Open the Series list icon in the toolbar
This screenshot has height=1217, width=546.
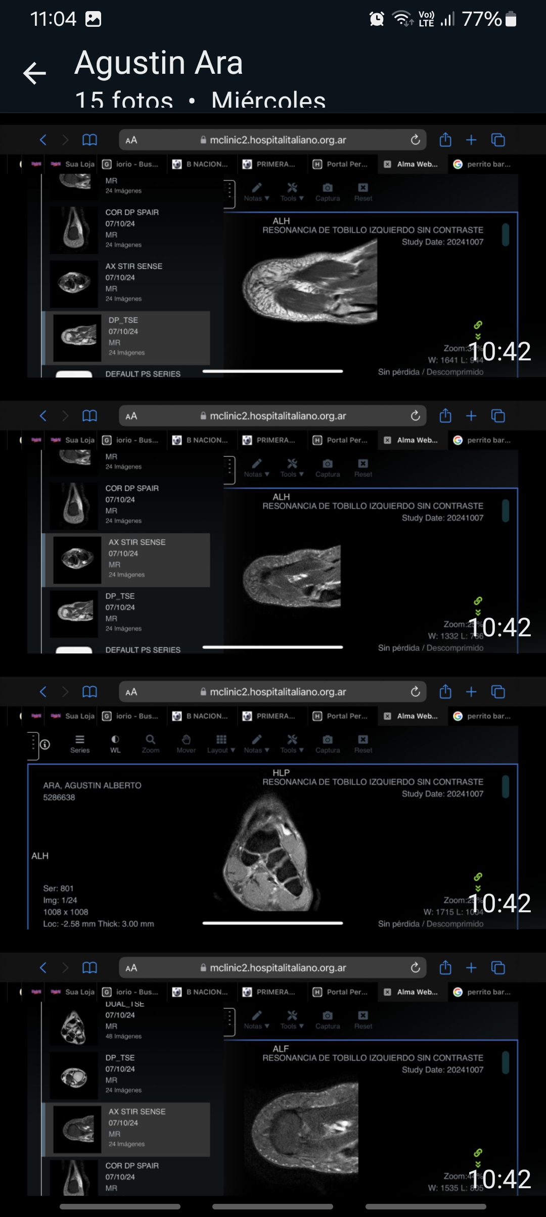point(80,743)
